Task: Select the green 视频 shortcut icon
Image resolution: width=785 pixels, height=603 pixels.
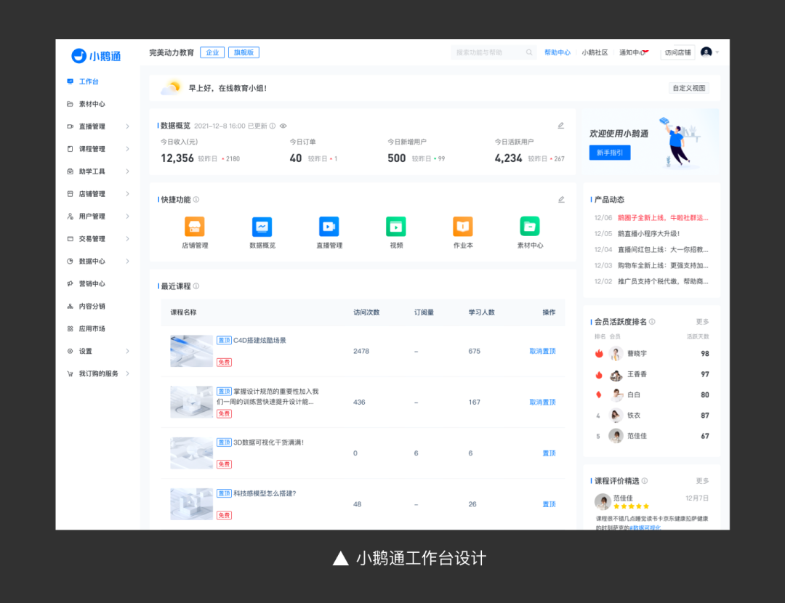Action: click(395, 227)
